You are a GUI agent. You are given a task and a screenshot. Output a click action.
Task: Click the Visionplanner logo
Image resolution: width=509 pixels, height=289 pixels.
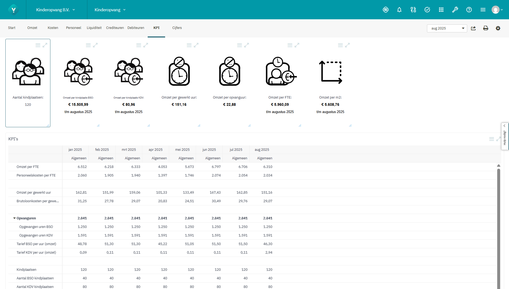(x=14, y=10)
